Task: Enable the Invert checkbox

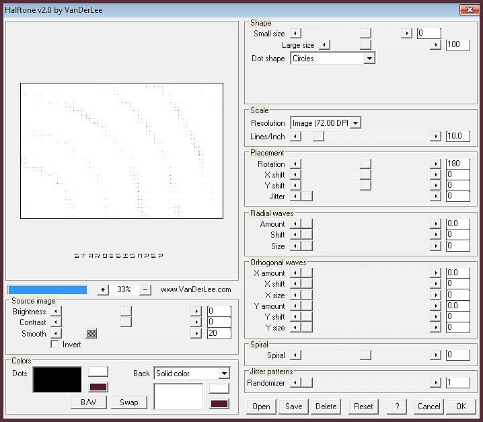Action: coord(56,345)
